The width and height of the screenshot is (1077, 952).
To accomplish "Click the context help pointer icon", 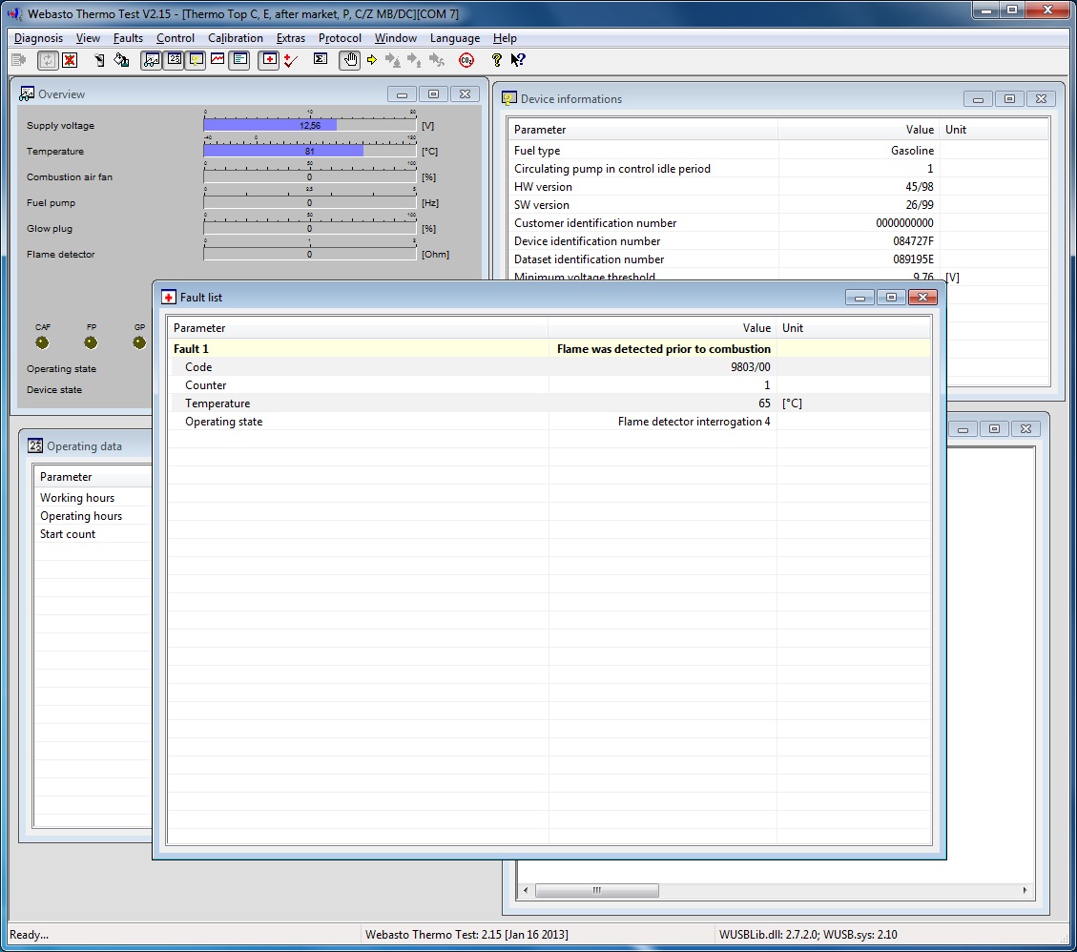I will point(517,60).
